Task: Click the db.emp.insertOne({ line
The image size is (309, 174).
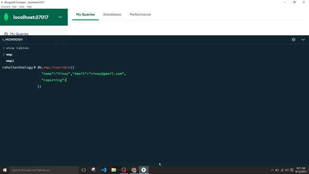Action: coord(56,67)
